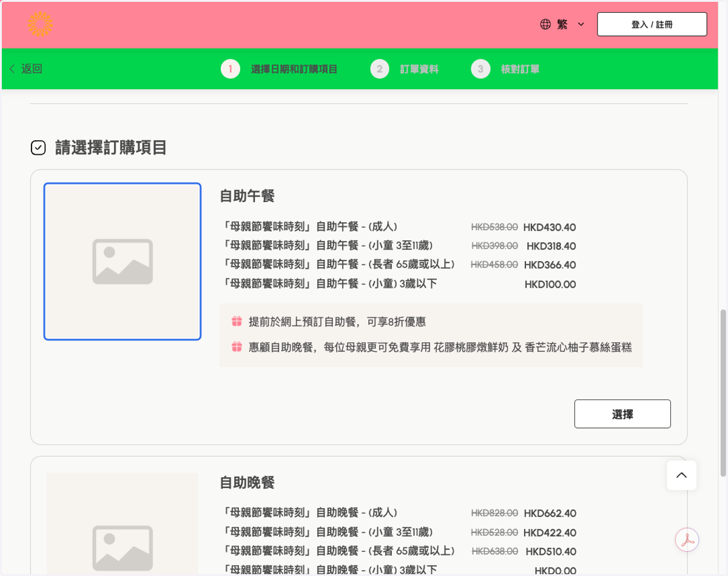Click the HKD100.00 lunch price
The width and height of the screenshot is (728, 576).
[x=550, y=284]
